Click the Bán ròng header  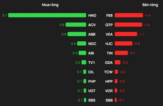tap(150, 5)
